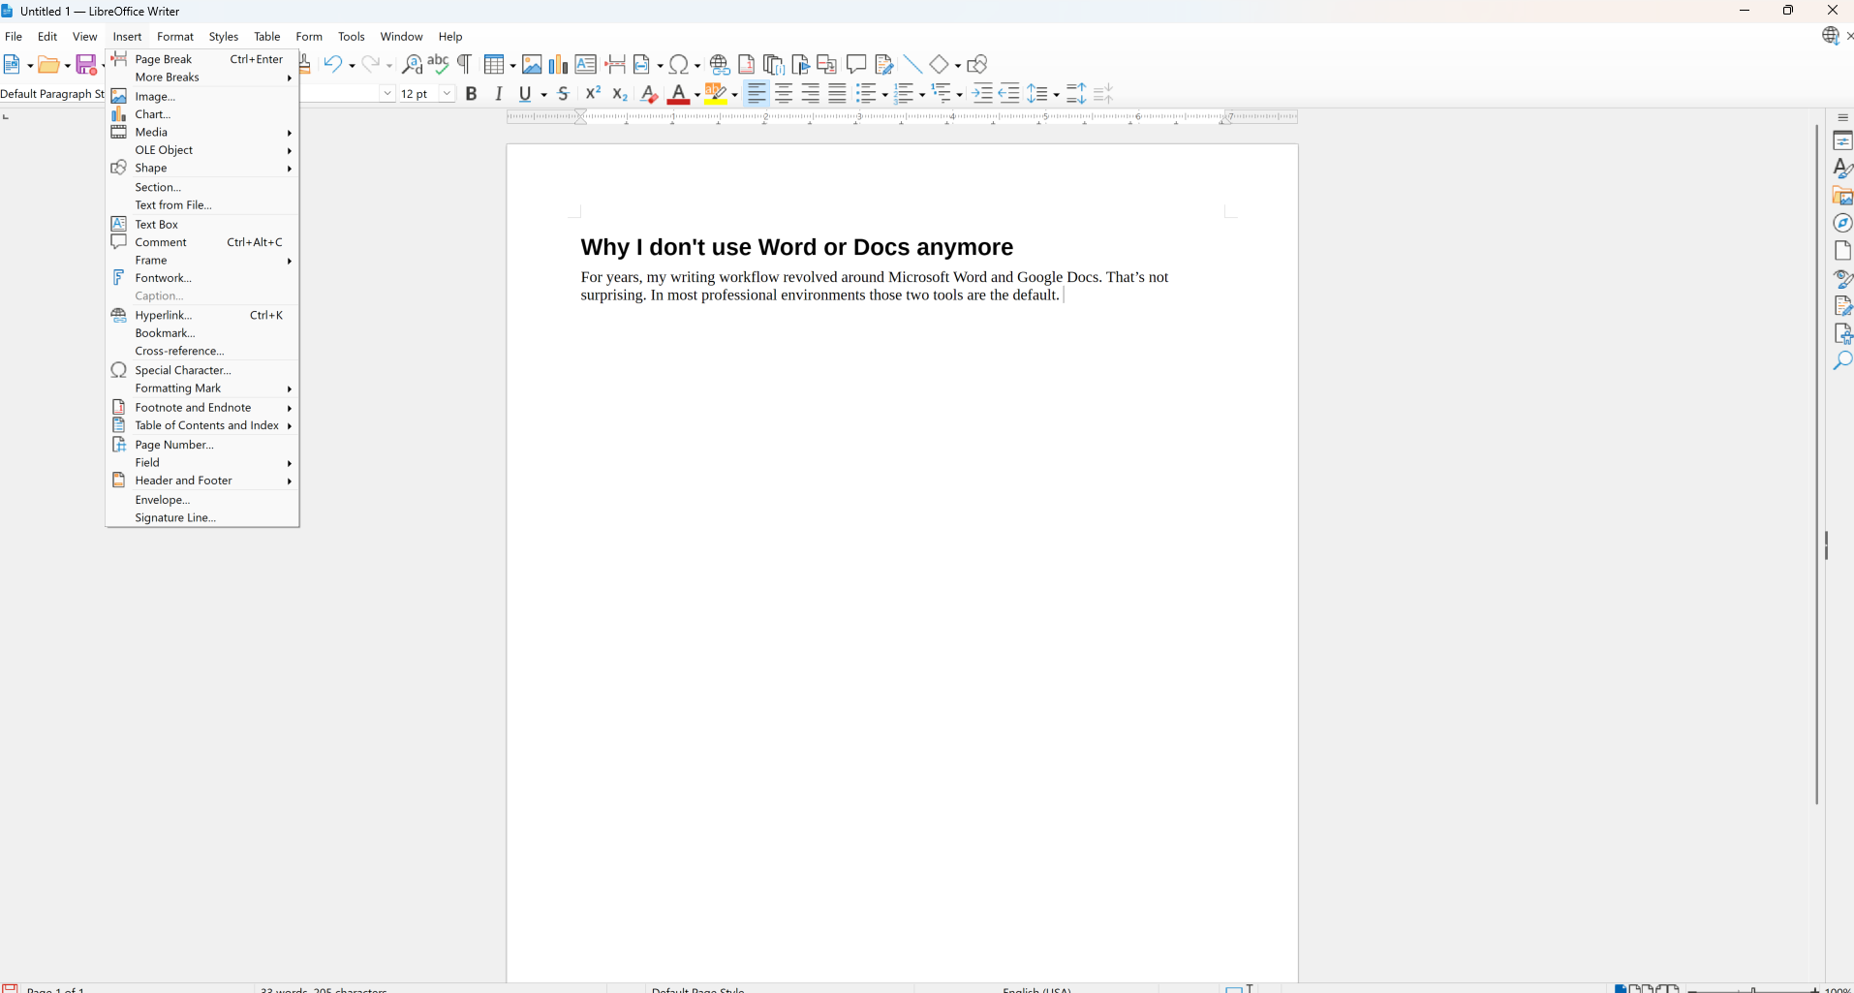
Task: Open Underline style dropdown arrow
Action: (543, 95)
